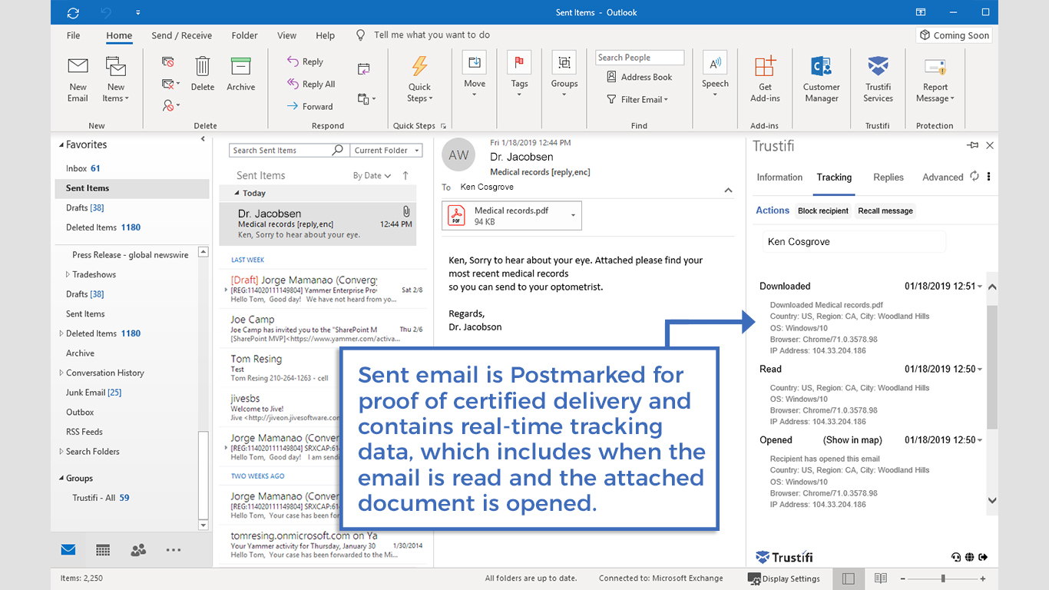Reverse the sort order arrow in message list
Screen dimensions: 1049x590
[x=405, y=175]
